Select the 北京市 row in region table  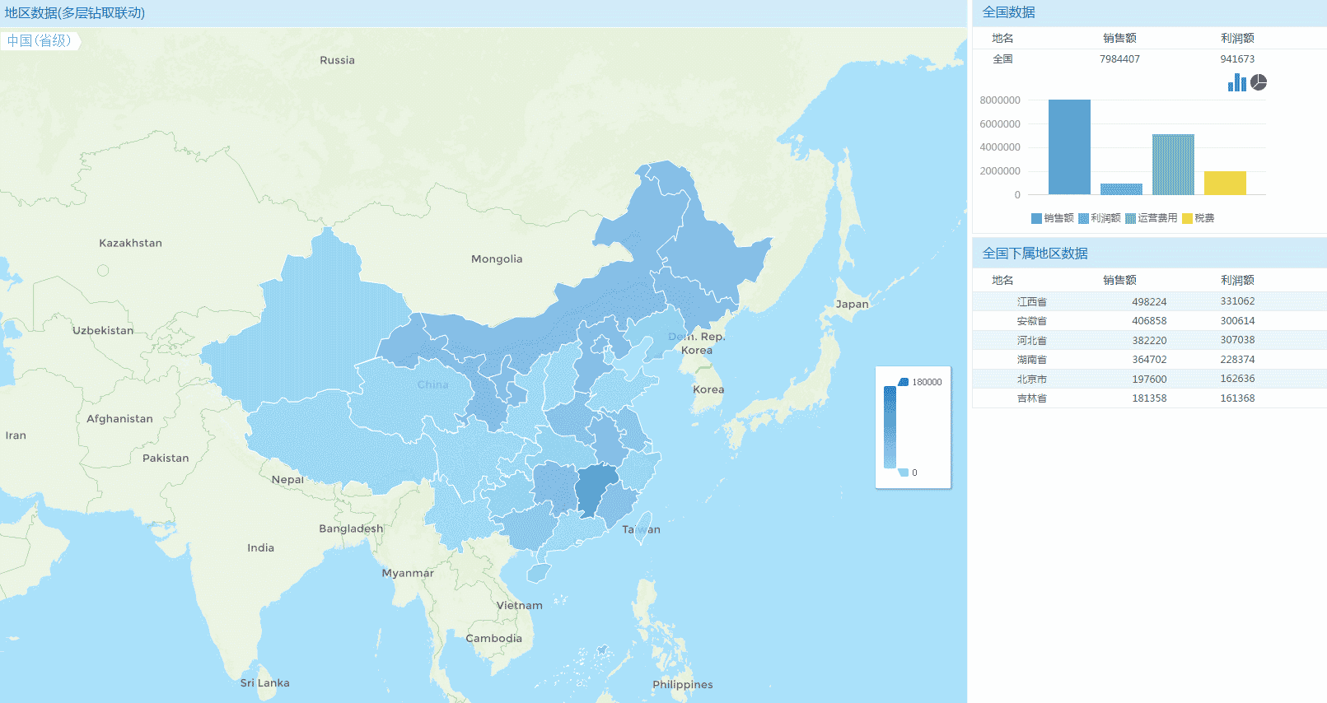click(x=1149, y=379)
